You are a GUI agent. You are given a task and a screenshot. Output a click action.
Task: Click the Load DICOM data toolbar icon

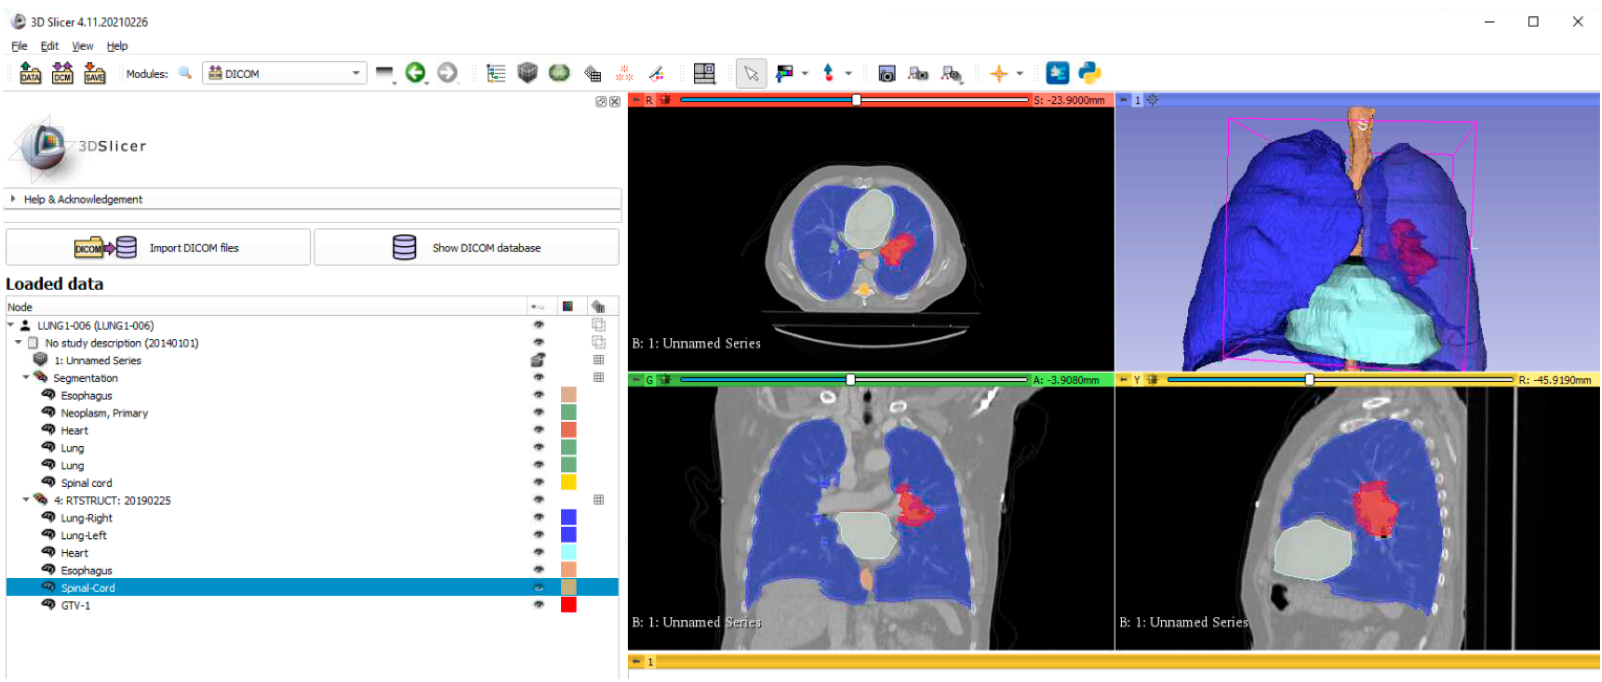point(62,74)
